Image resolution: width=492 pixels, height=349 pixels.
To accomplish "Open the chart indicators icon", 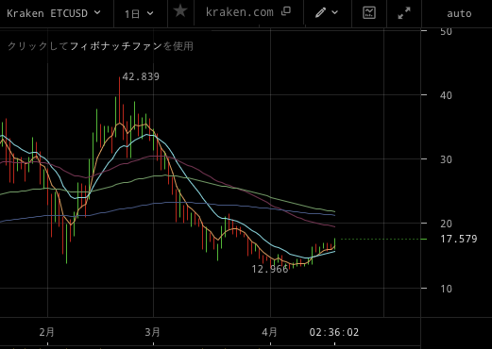I will (x=369, y=12).
